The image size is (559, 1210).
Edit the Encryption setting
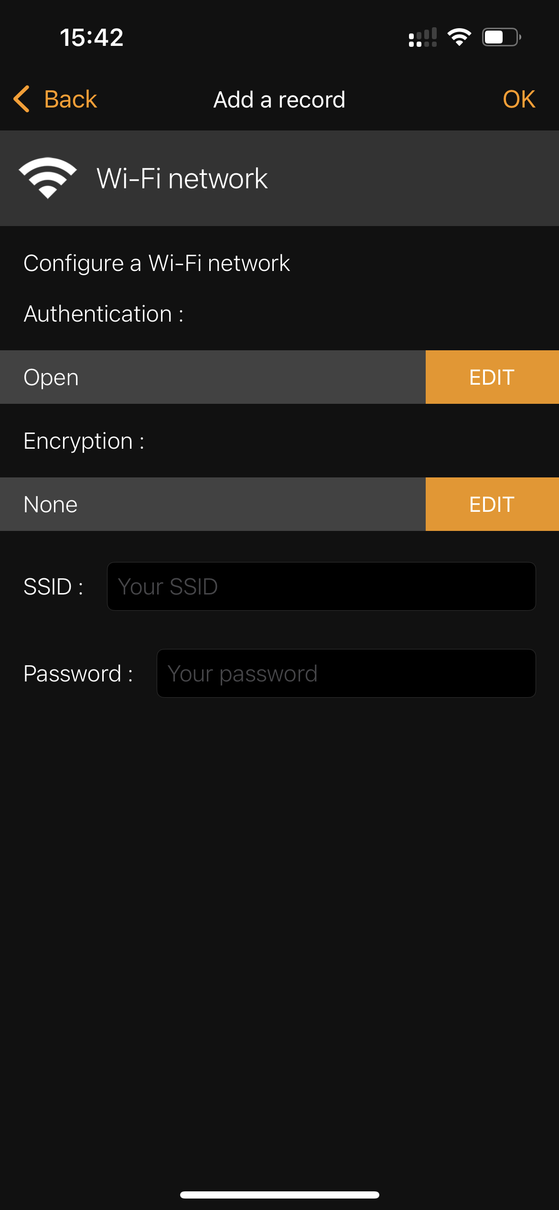[x=492, y=504]
